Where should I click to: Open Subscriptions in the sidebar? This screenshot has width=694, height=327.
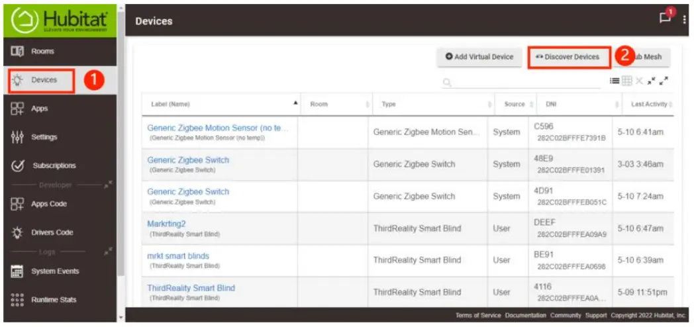[54, 165]
